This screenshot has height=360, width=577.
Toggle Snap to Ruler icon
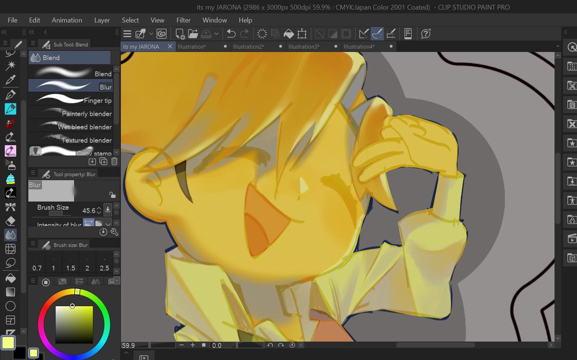364,34
